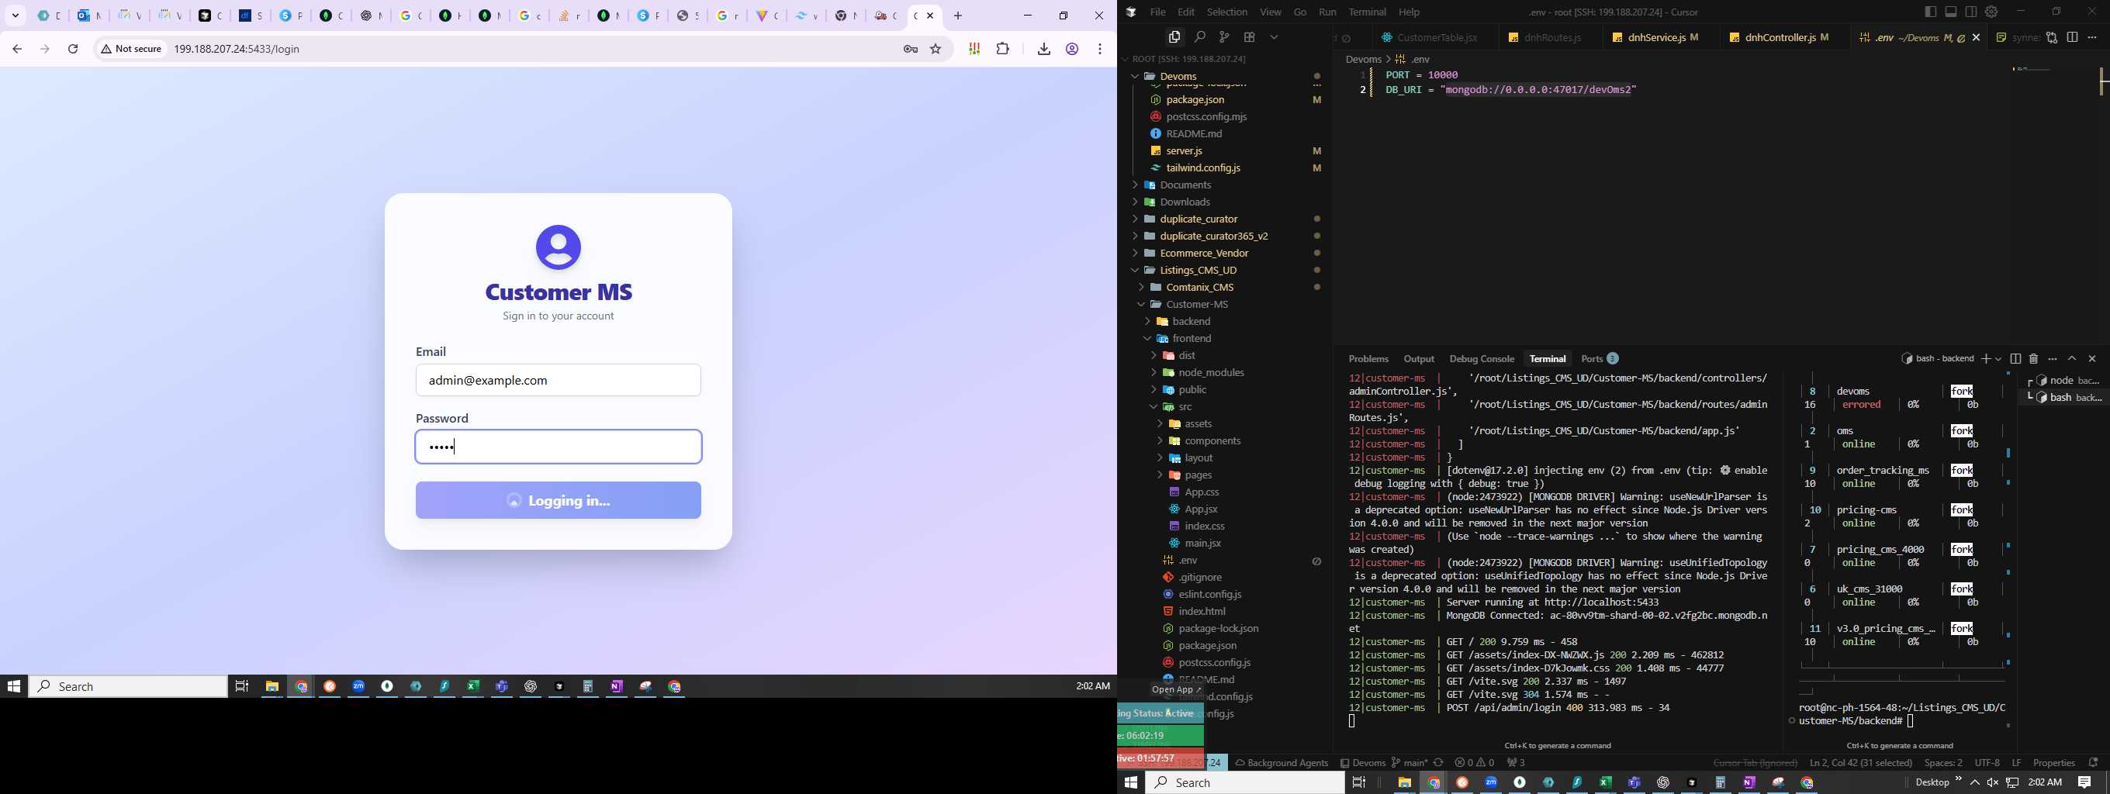Switch to the Output panel tab
The height and width of the screenshot is (794, 2110).
click(x=1419, y=358)
